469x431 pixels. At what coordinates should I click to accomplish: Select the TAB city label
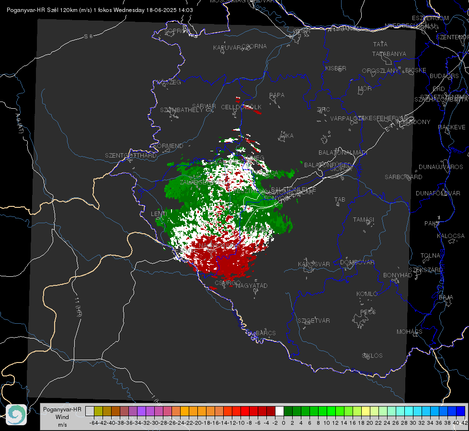(x=340, y=199)
